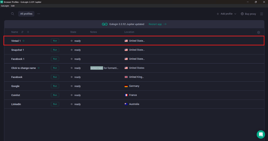The height and width of the screenshot is (141, 268).
Task: Minimize the GoLogin window
Action: coord(248,2)
